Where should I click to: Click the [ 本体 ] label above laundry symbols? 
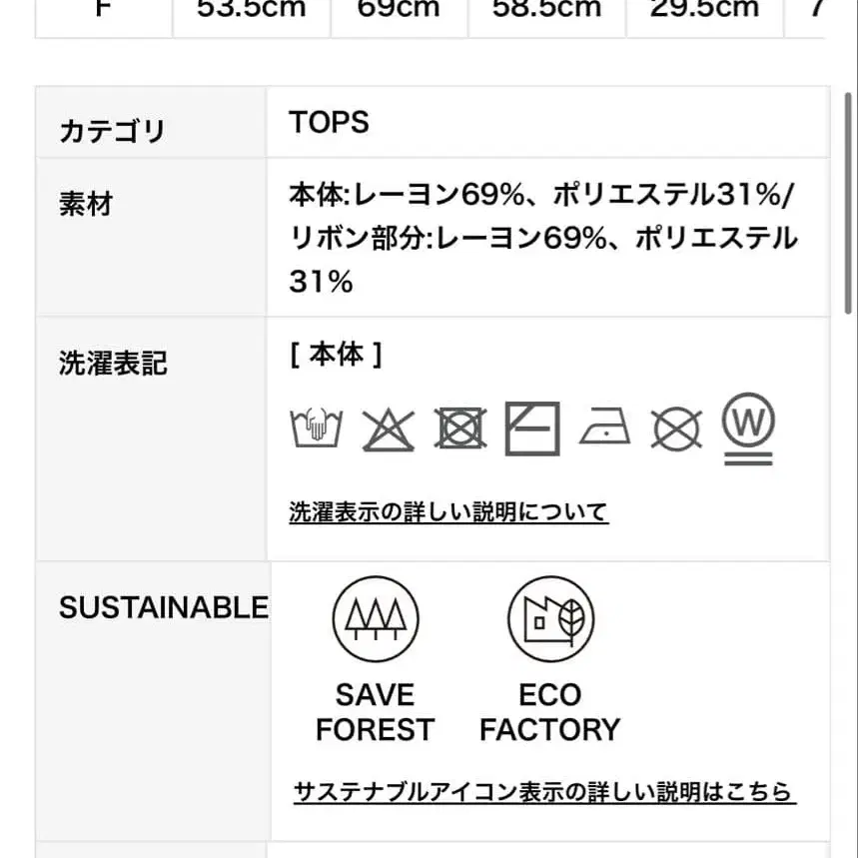tap(336, 355)
